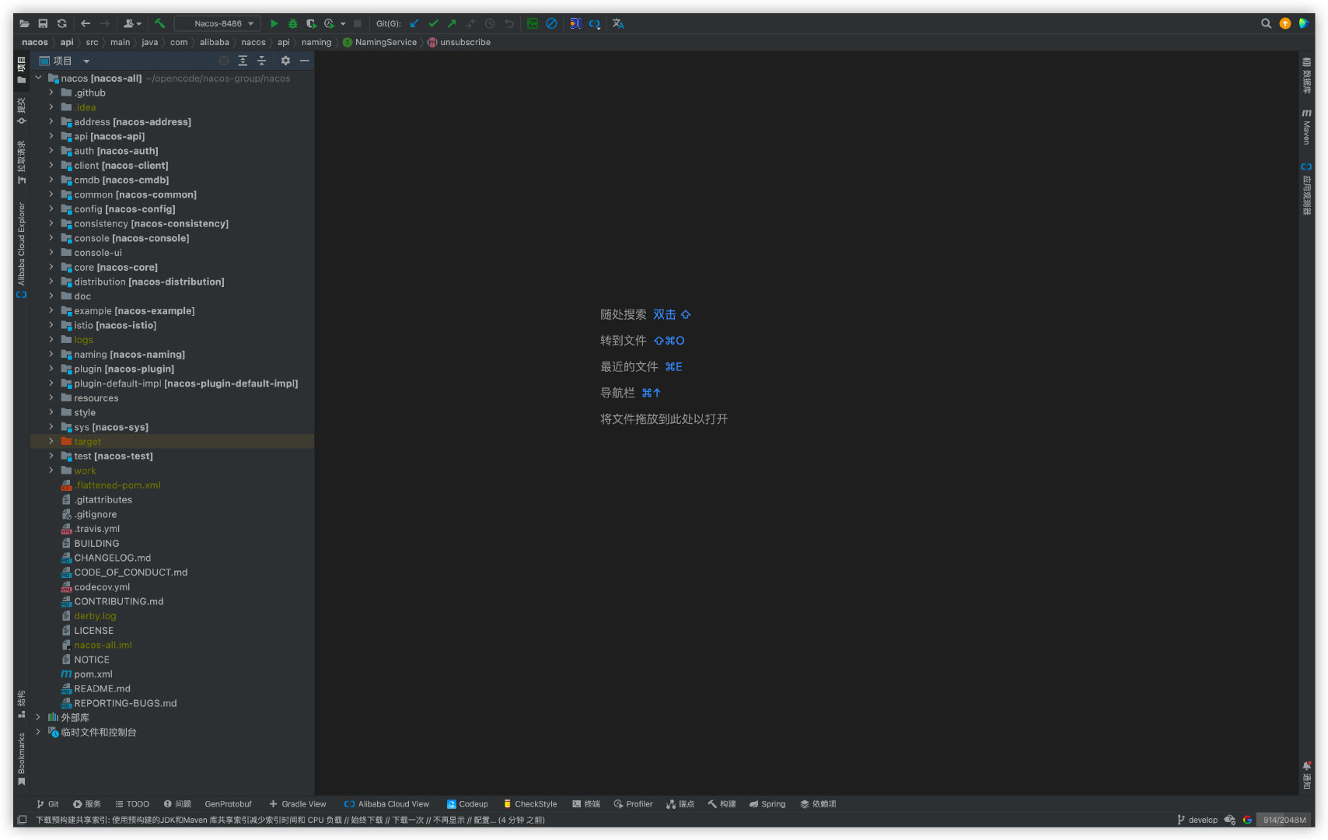Collapse the nacos [nacos-all] root node
Screen dimensions: 1328x840
tap(38, 78)
